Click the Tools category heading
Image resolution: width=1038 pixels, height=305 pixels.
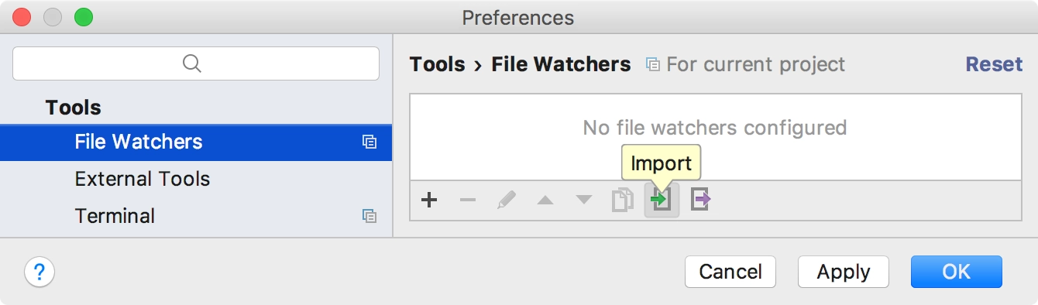(x=74, y=108)
